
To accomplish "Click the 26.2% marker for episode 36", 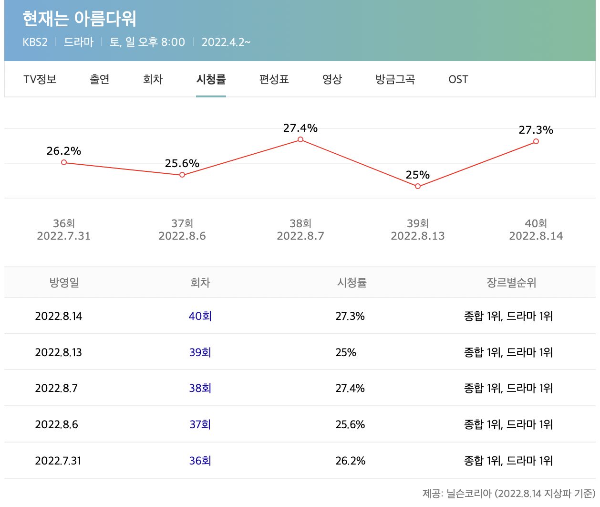I will (x=63, y=162).
